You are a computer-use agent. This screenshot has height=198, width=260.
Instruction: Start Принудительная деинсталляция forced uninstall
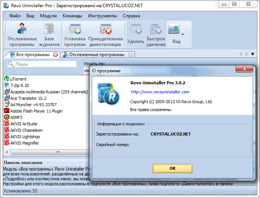pos(105,35)
